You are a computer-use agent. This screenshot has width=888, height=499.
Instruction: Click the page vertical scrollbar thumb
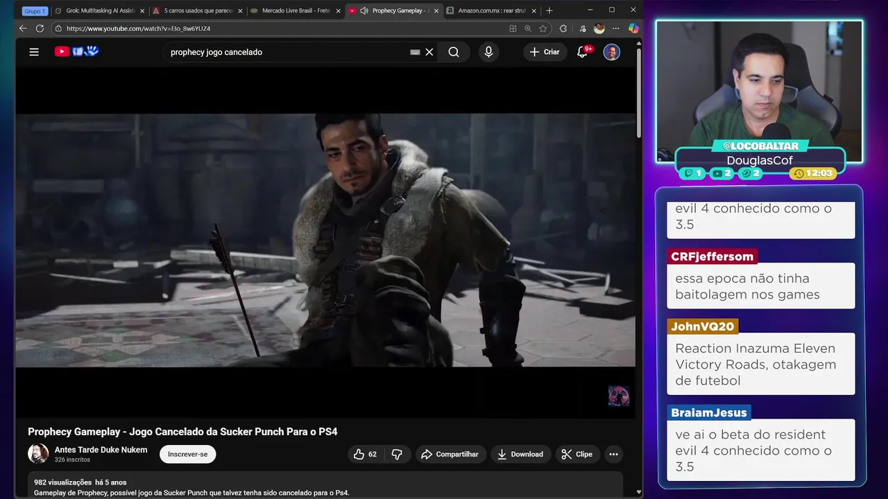point(639,92)
